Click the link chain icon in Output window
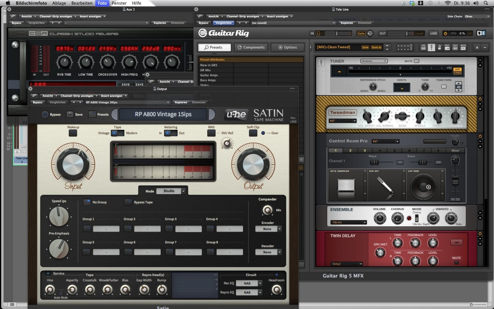 34,96
